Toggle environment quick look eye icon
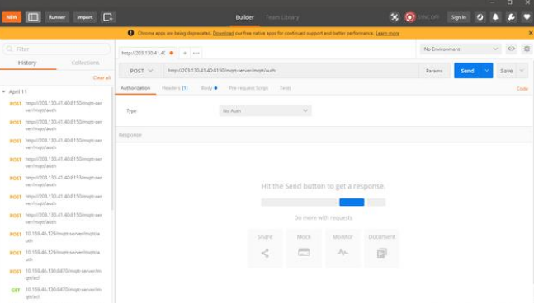The height and width of the screenshot is (303, 534). pyautogui.click(x=511, y=49)
